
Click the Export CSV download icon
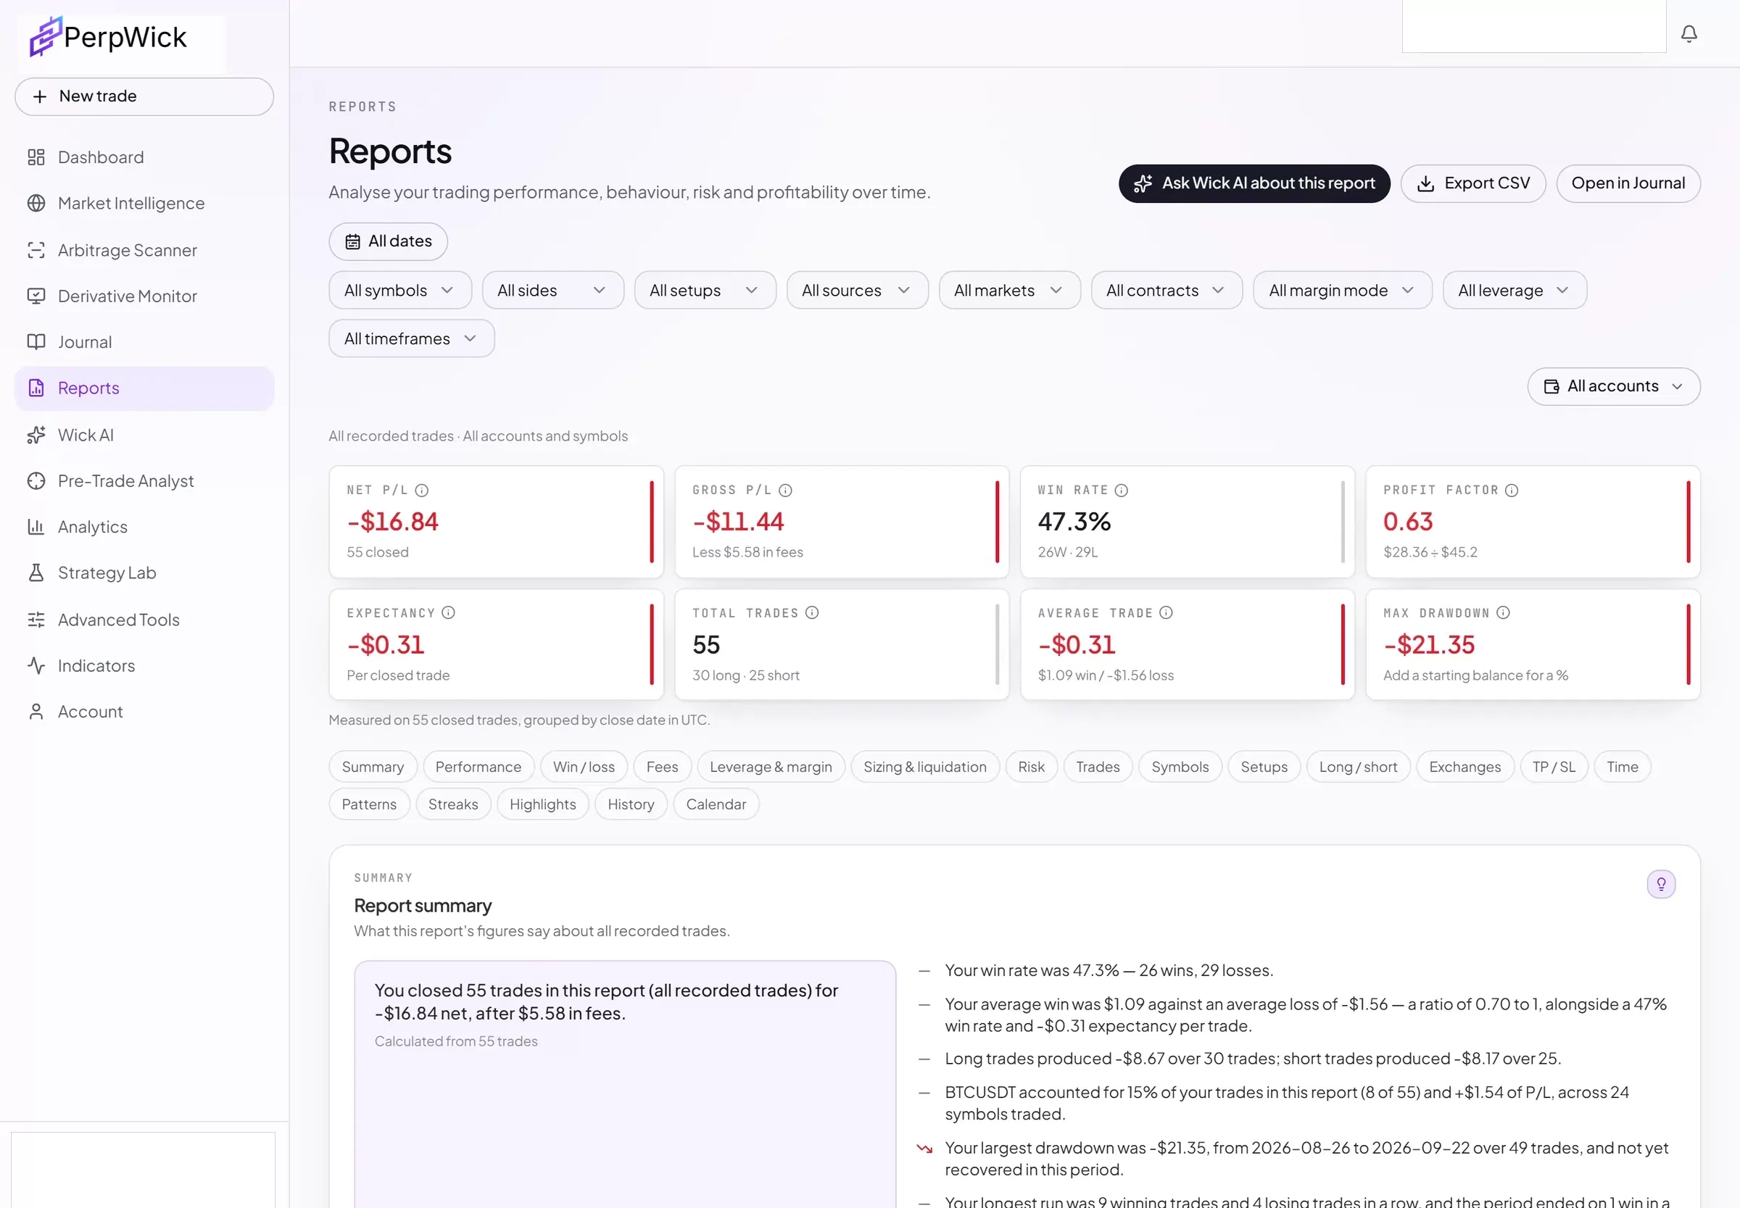[1426, 184]
